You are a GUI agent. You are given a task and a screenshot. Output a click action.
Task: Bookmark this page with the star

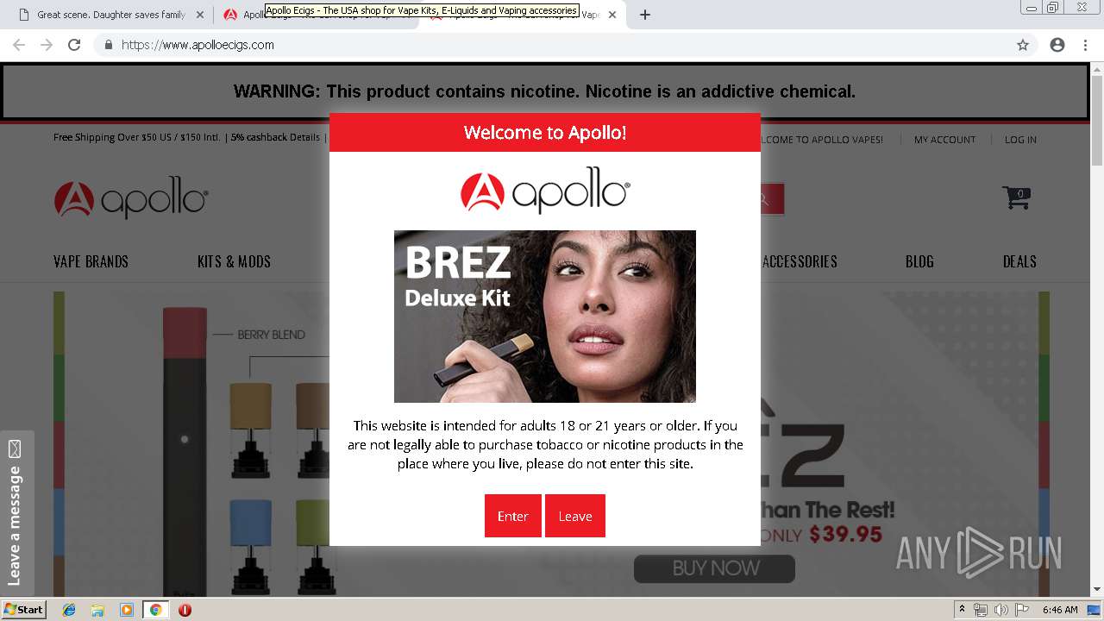tap(1023, 45)
